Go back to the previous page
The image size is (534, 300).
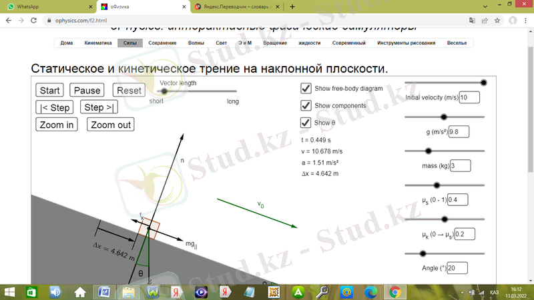pos(9,21)
